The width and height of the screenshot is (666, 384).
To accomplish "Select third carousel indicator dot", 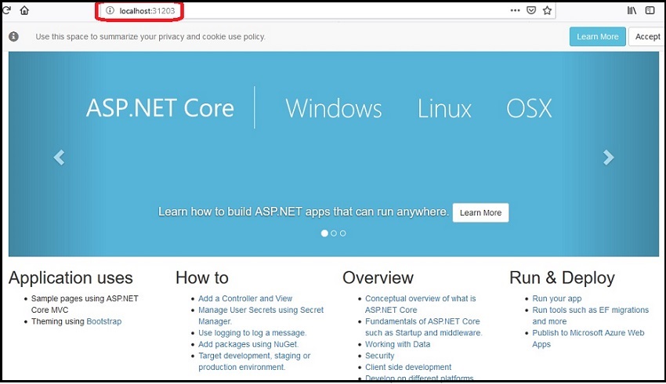I will pyautogui.click(x=342, y=234).
